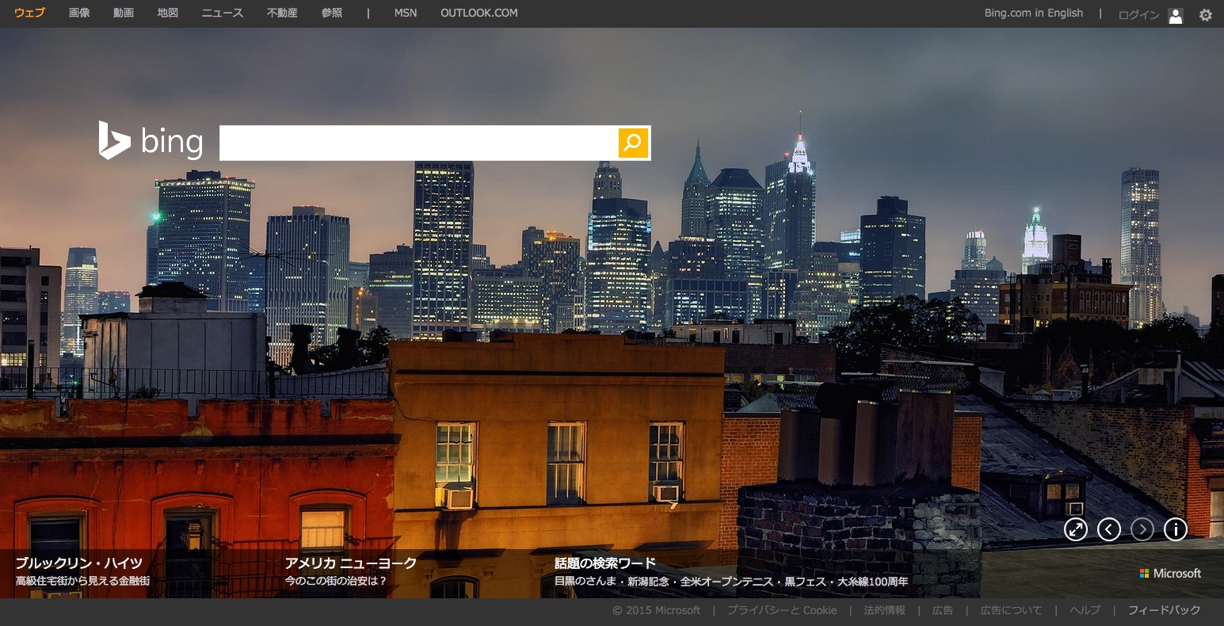1224x626 pixels.
Task: Expand the background image to full screen
Action: click(x=1075, y=529)
